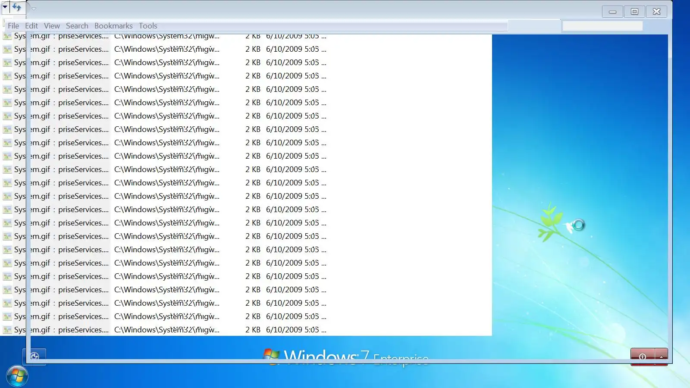Screen dimensions: 690x388
Task: Open the Bookmarks menu
Action: pos(113,26)
